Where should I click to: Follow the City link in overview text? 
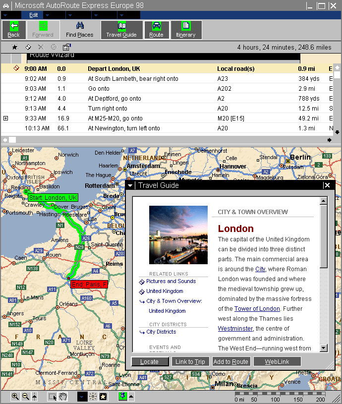260,269
